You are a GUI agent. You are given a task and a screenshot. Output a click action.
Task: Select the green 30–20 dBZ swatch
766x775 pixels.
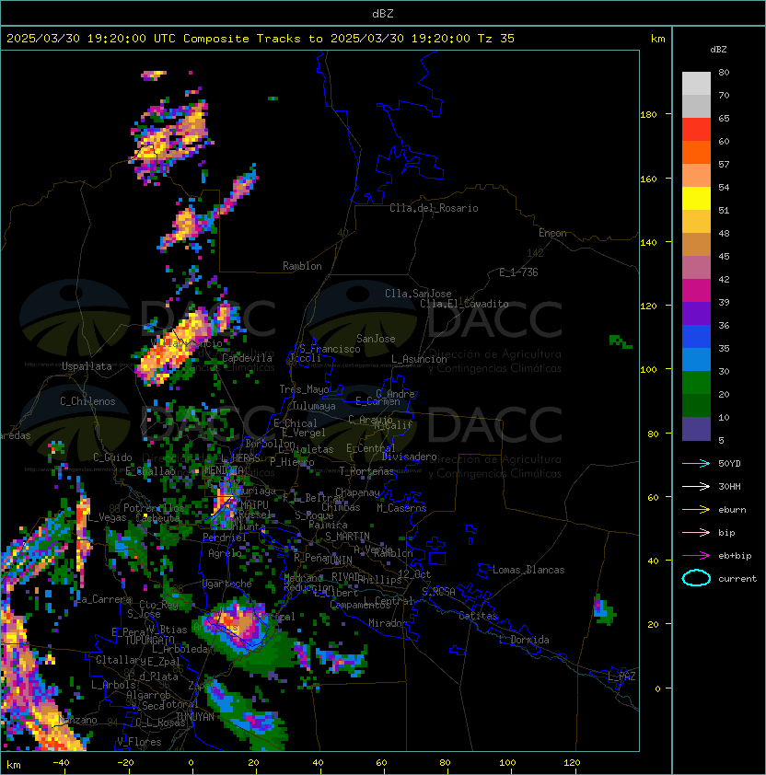(696, 382)
